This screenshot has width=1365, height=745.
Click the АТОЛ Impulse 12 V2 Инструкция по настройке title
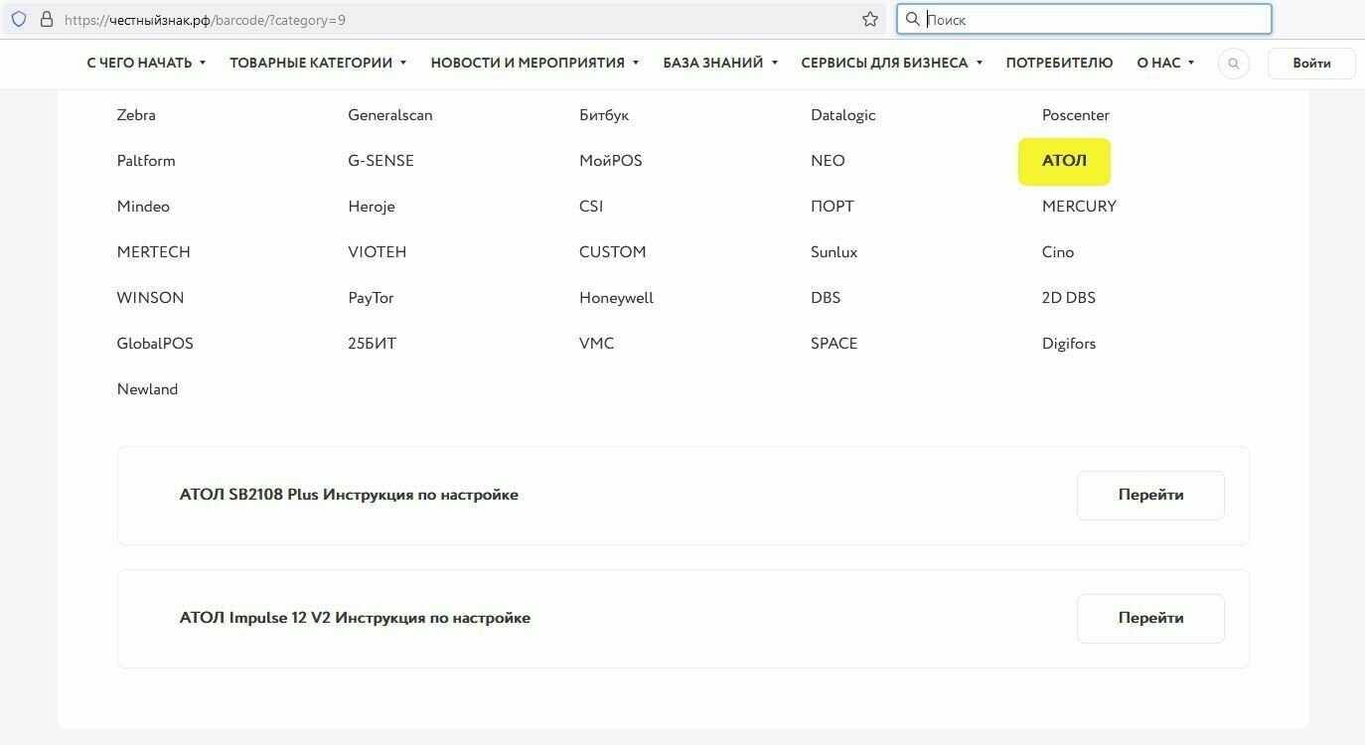click(355, 618)
